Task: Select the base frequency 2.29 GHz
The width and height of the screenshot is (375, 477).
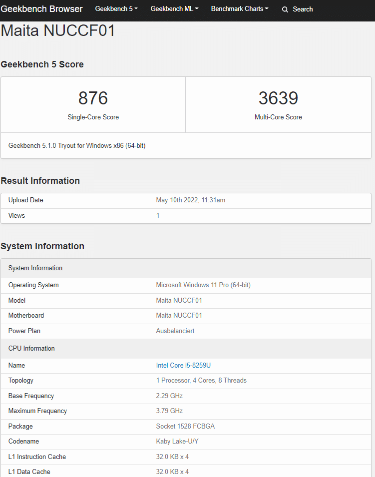Action: tap(169, 396)
